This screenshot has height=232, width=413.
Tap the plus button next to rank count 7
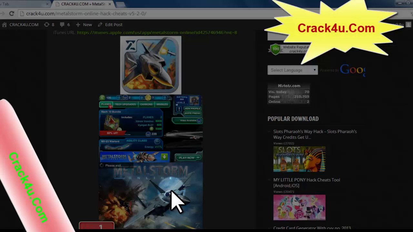[165, 98]
